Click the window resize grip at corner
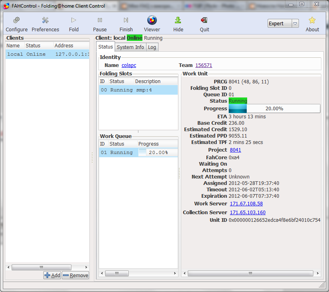Screen dimensions: 329x292 (x=322, y=285)
